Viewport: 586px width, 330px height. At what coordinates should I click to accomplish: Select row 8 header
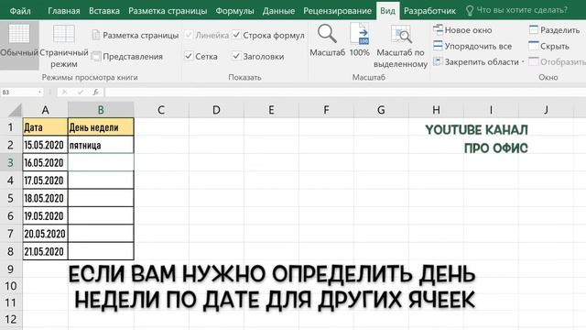10,251
